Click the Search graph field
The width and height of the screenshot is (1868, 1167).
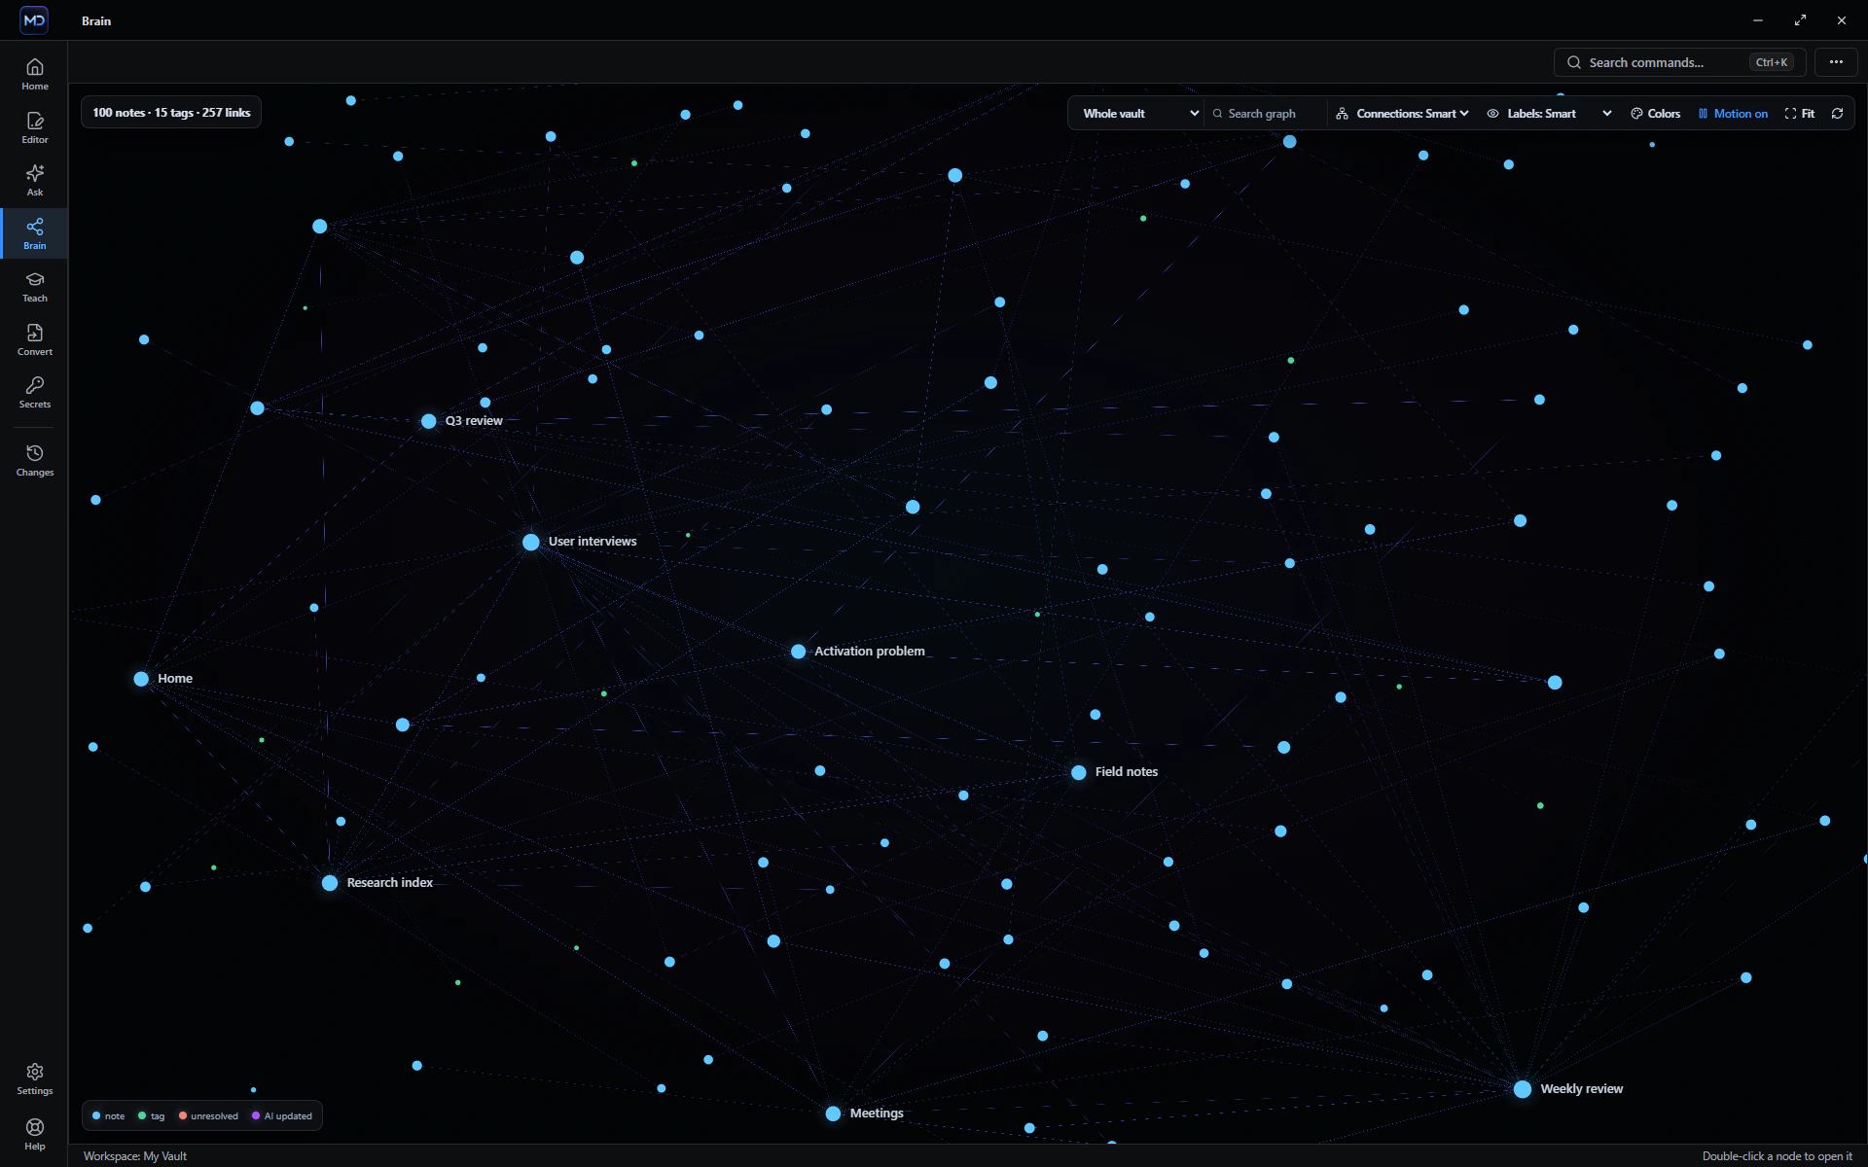[x=1265, y=114]
